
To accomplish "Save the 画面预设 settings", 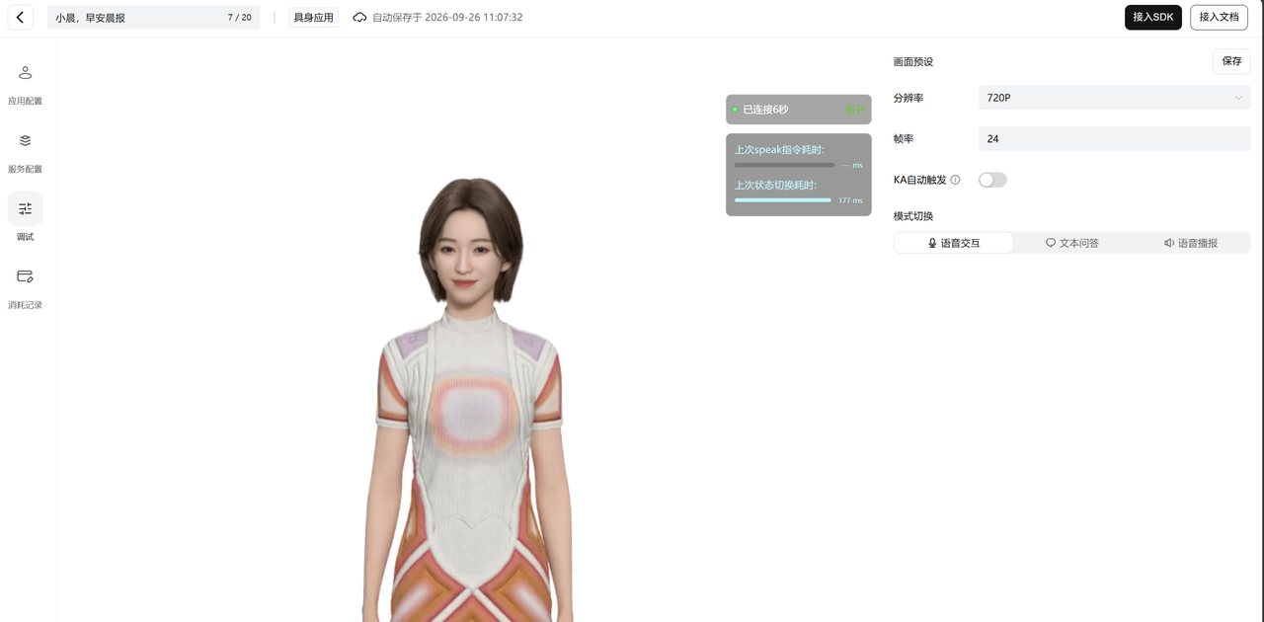I will [1231, 61].
